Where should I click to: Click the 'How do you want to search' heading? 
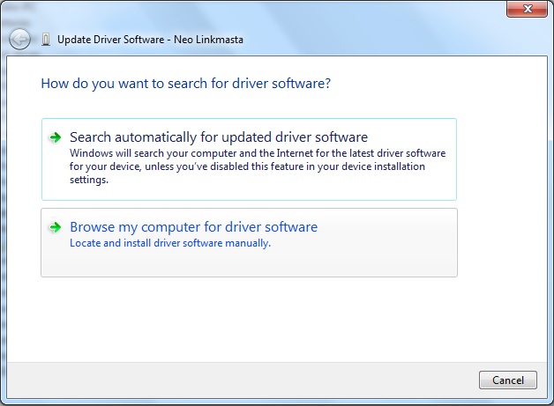[186, 84]
